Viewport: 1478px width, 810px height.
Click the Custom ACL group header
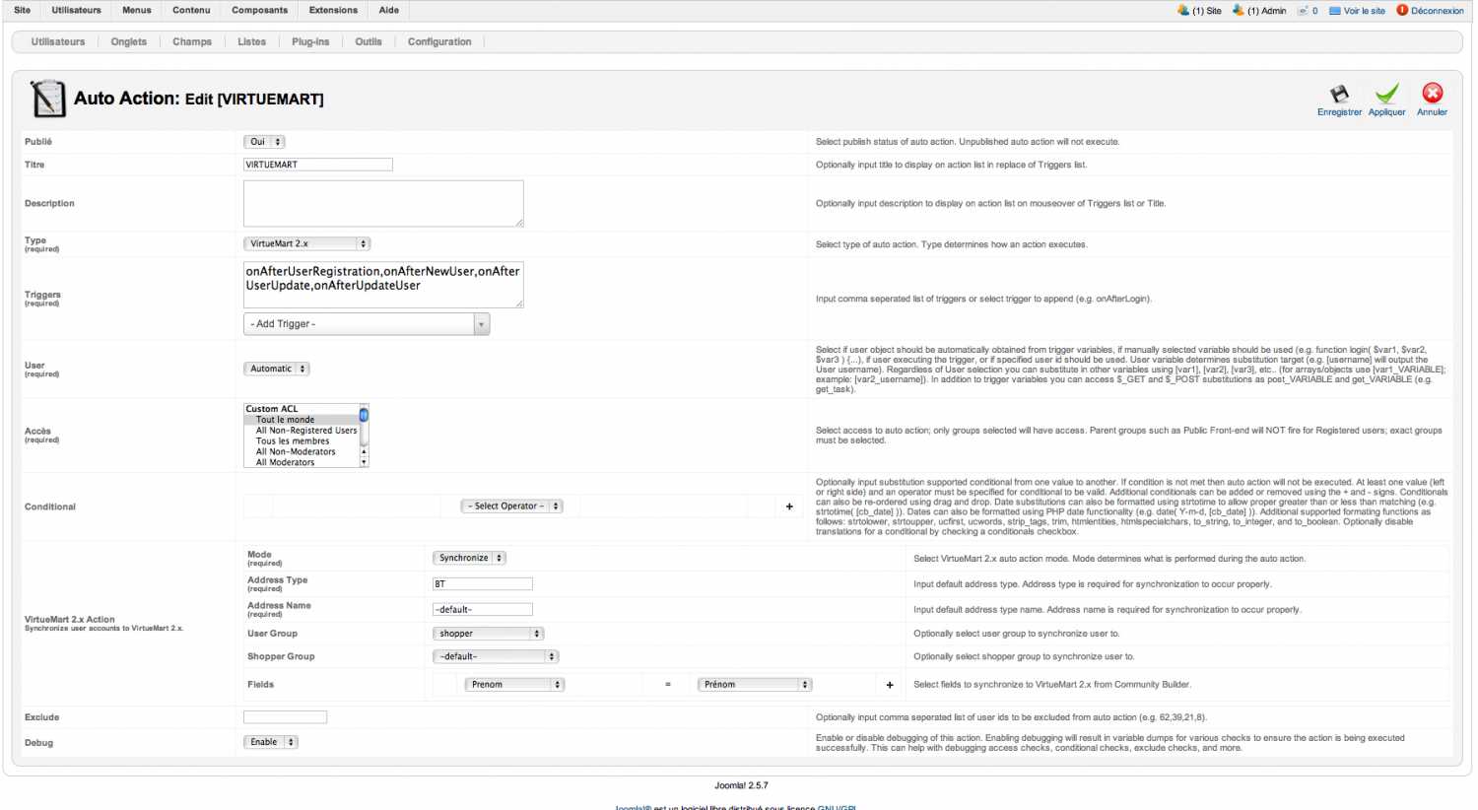pyautogui.click(x=272, y=409)
